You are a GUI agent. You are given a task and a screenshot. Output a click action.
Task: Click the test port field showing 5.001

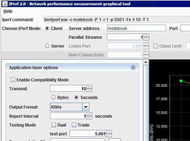point(88,134)
